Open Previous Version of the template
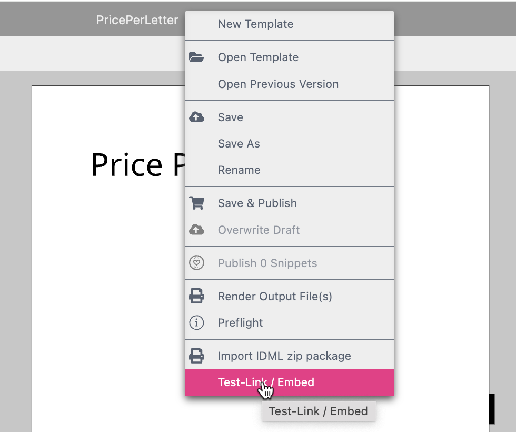Screen dimensions: 516x432 pyautogui.click(x=278, y=84)
